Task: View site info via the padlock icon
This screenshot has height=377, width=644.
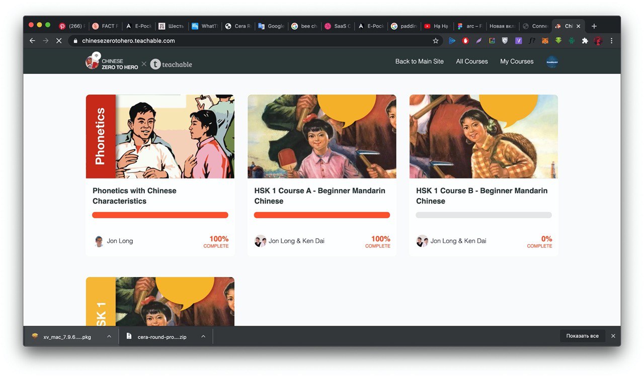Action: click(75, 41)
